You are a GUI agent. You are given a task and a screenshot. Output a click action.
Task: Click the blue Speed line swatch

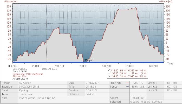click(127, 86)
